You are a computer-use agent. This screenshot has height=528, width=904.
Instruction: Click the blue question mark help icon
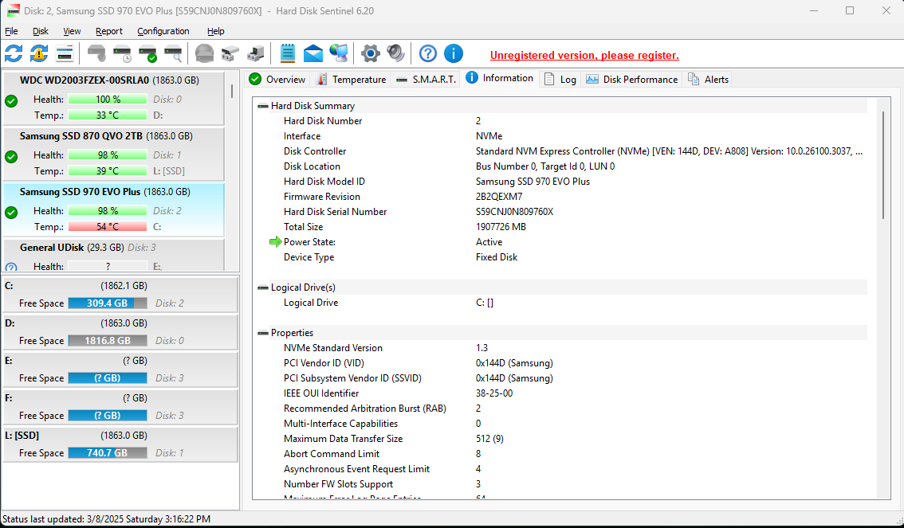tap(428, 53)
